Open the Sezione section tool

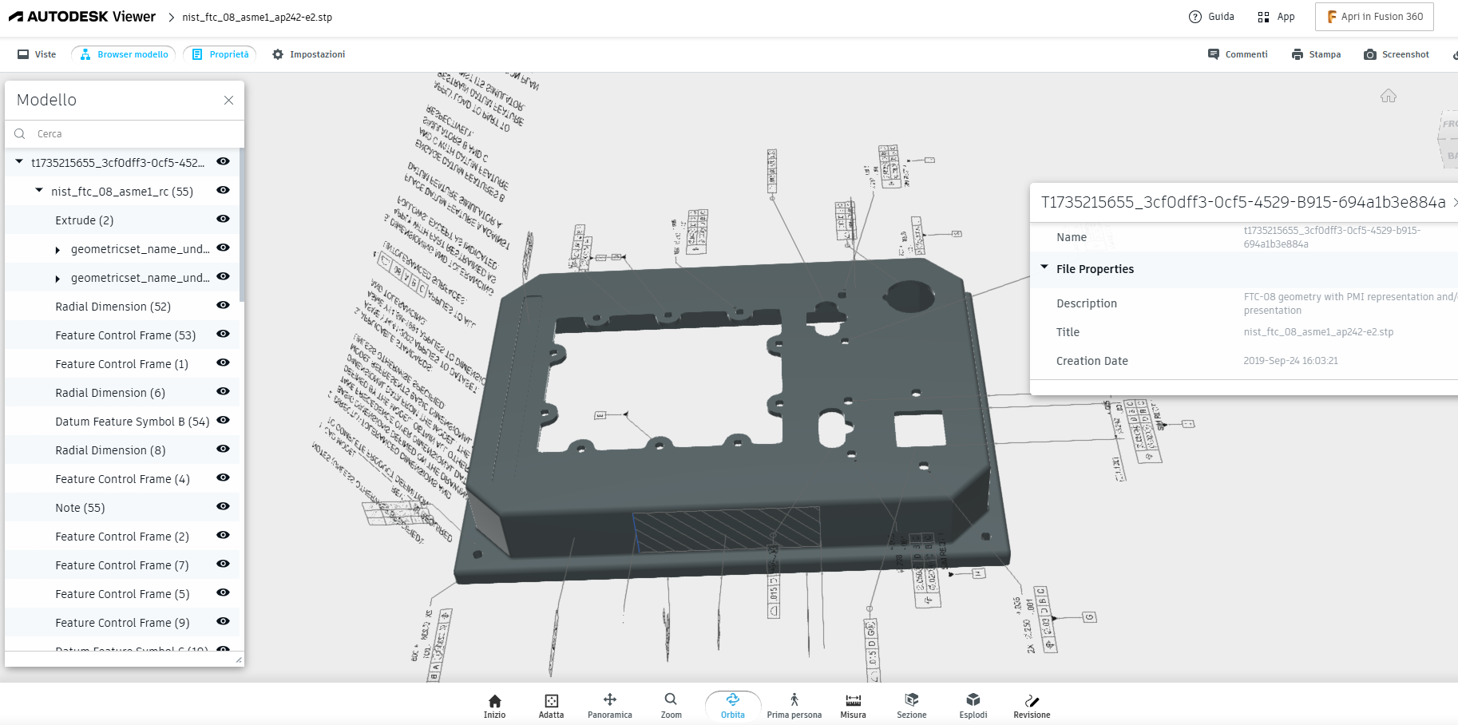click(x=912, y=706)
